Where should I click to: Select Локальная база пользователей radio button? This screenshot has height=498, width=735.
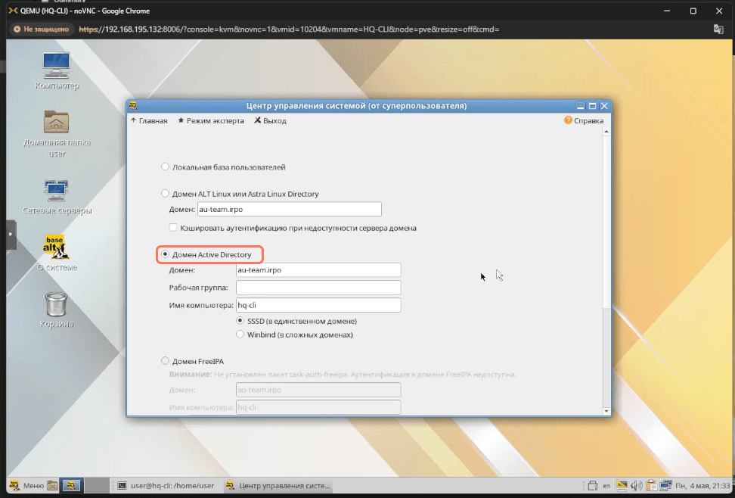(165, 167)
